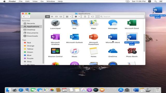This screenshot has height=93, width=166.
Task: Open Podcasts from the Dock
Action: point(89,90)
